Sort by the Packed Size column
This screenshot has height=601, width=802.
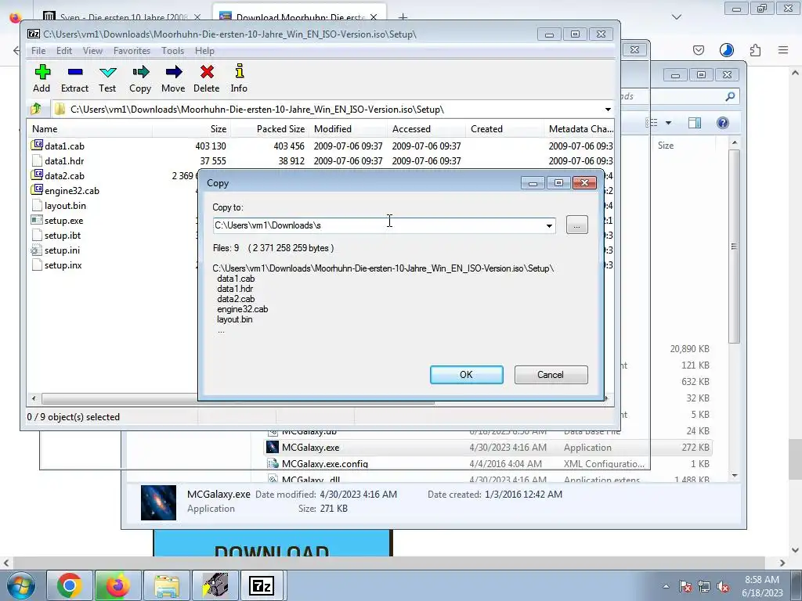(x=270, y=129)
